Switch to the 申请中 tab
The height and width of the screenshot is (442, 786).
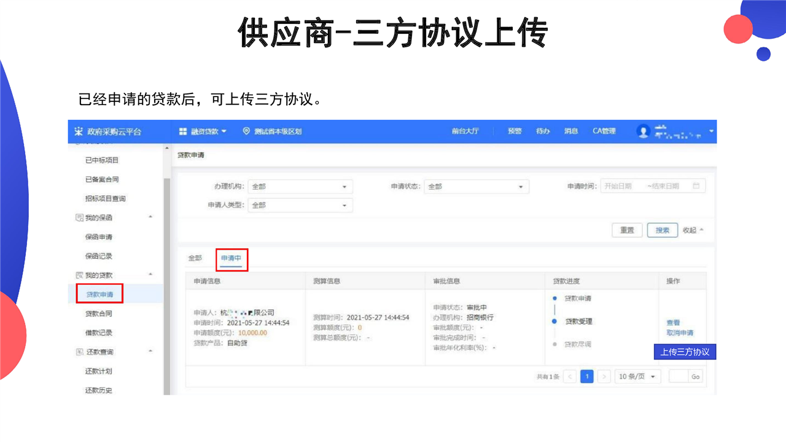232,258
